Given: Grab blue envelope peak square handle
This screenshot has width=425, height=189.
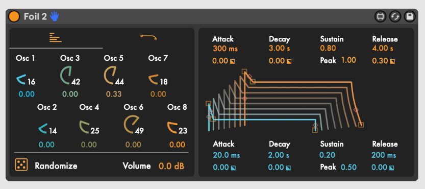Looking at the screenshot, I should [x=209, y=104].
